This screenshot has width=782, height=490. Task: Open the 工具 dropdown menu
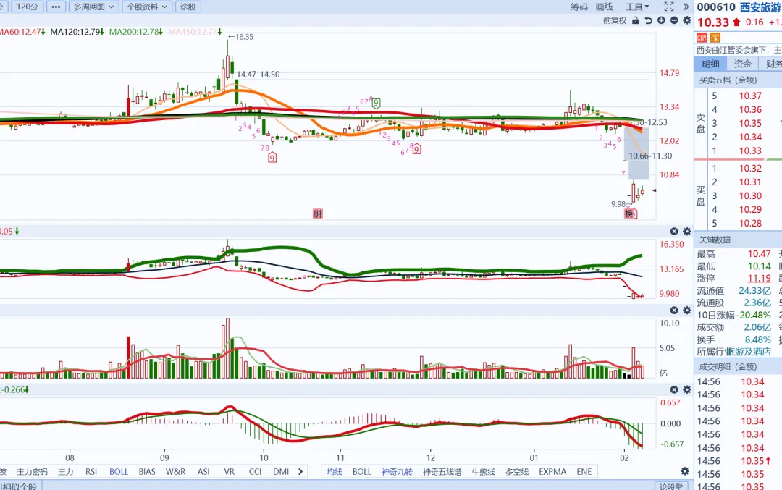pyautogui.click(x=638, y=7)
